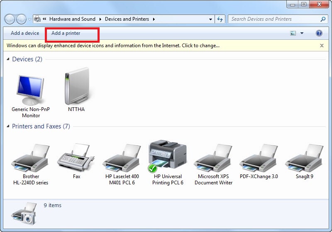Viewport: 332px width, 232px height.
Task: Open the view options dropdown arrow
Action: point(302,33)
